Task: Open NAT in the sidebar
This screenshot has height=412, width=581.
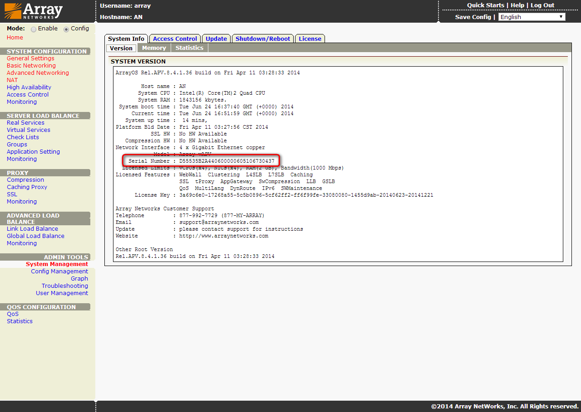Action: tap(12, 80)
